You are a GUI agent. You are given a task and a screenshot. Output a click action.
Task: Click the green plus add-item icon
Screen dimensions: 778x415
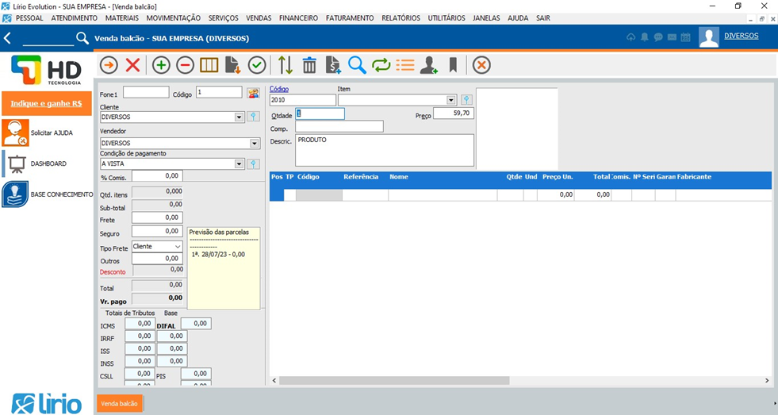pyautogui.click(x=161, y=65)
